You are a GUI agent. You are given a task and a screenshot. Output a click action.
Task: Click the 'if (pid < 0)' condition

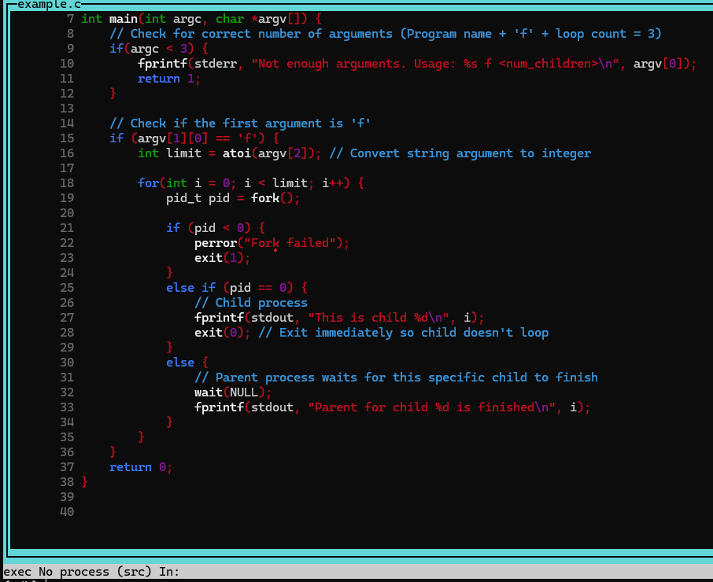pyautogui.click(x=209, y=227)
